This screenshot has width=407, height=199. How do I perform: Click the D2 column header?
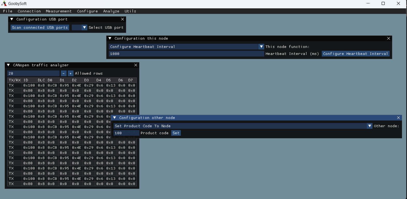(77, 80)
